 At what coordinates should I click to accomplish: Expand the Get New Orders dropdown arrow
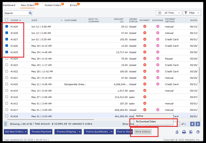click(x=26, y=132)
